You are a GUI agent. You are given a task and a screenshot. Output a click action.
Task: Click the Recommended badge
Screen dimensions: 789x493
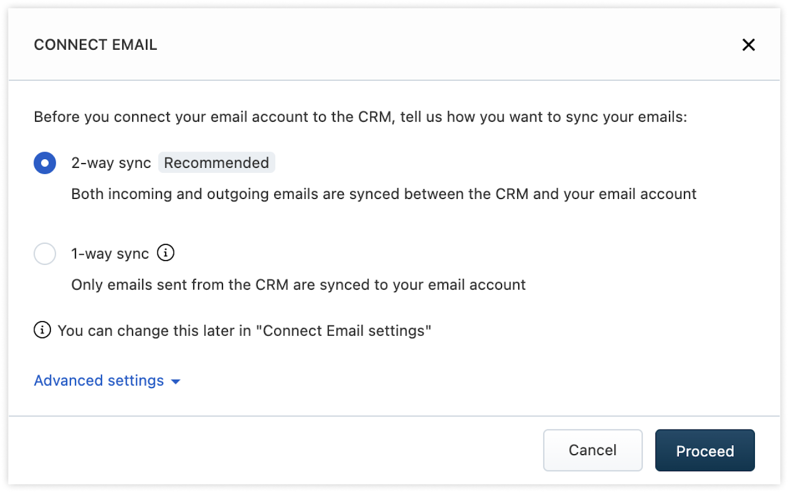tap(216, 163)
